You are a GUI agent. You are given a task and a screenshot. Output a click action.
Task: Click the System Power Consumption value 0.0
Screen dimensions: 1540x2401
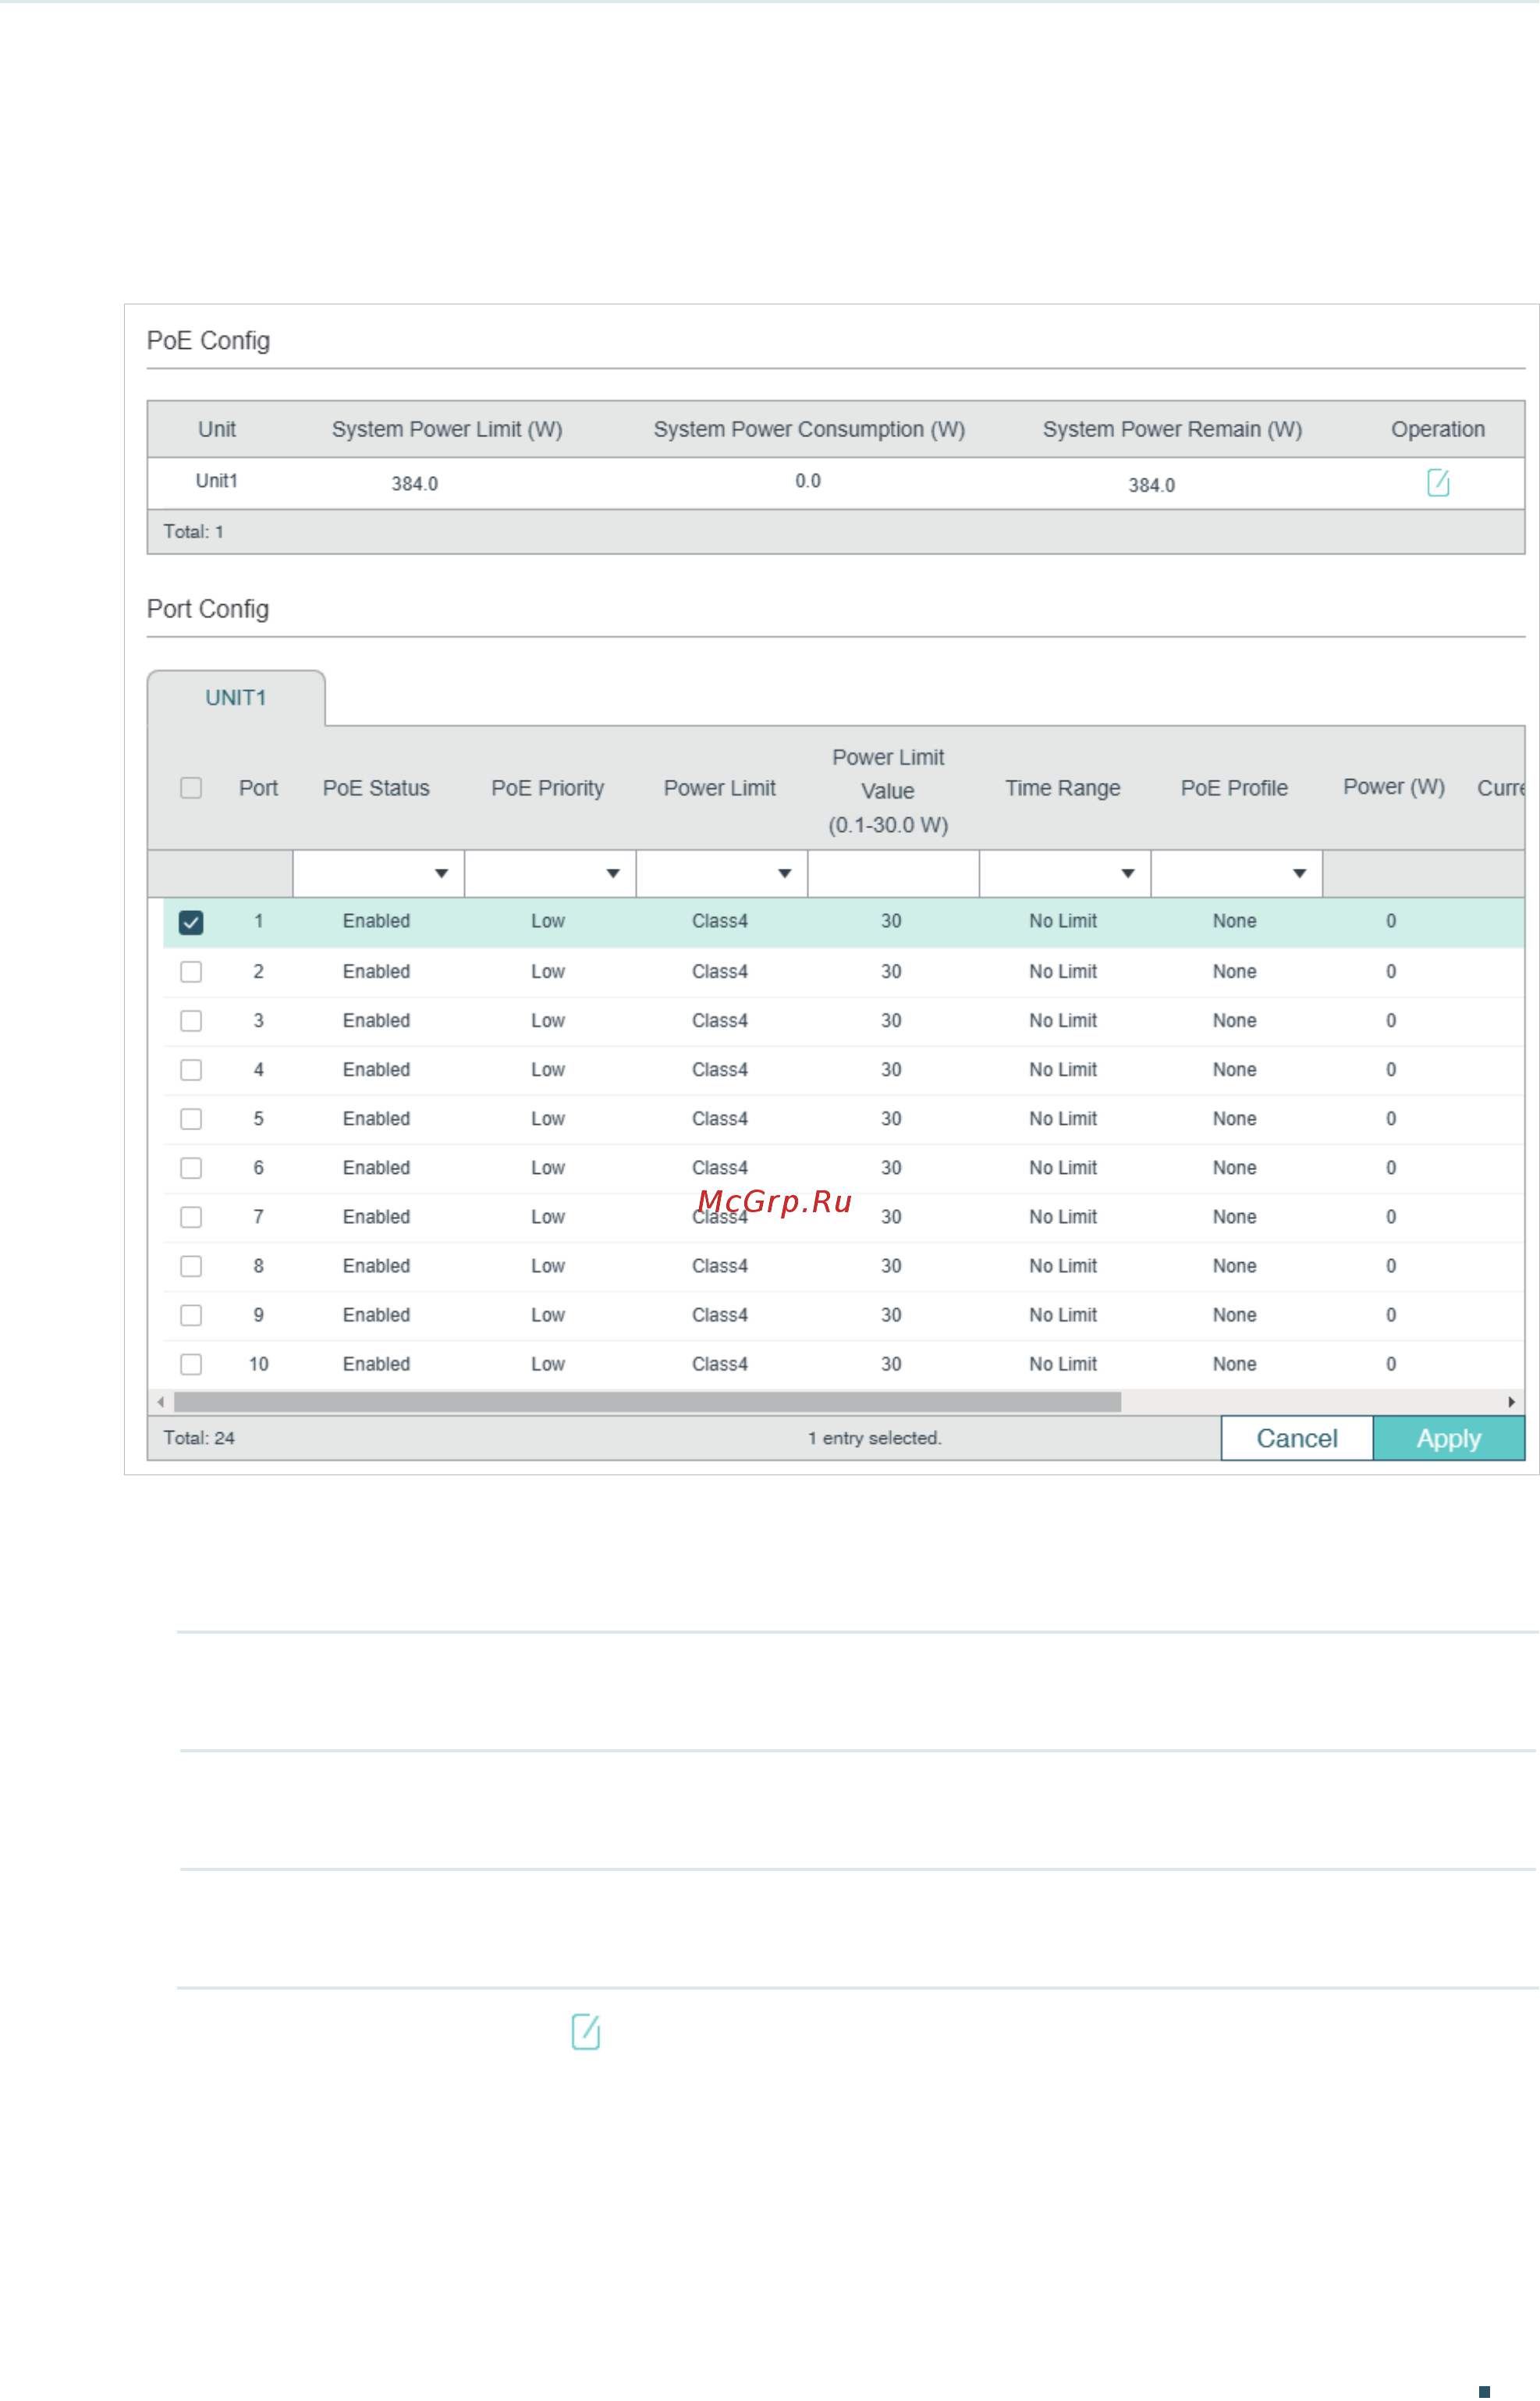coord(808,481)
